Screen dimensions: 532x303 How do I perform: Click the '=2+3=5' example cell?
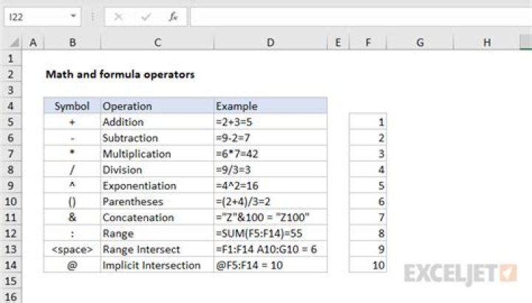coord(270,122)
